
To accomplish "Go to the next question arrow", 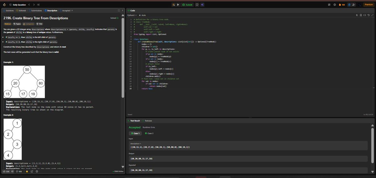I will click(x=34, y=5).
